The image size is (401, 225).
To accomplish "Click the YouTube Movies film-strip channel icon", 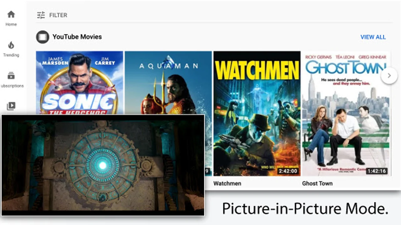I will (x=43, y=37).
